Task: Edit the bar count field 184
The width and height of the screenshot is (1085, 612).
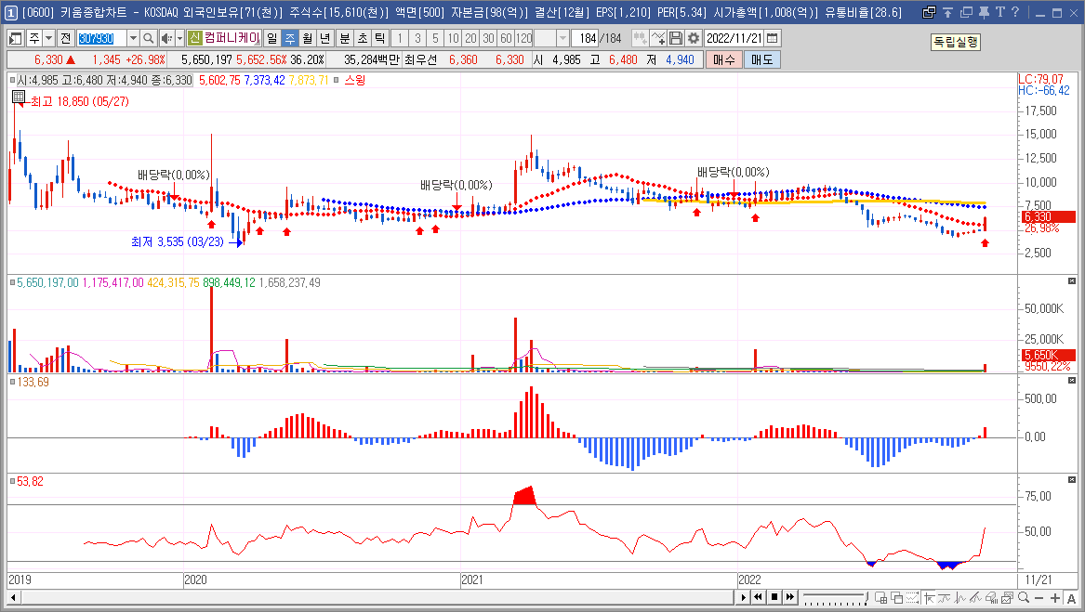Action: [586, 39]
